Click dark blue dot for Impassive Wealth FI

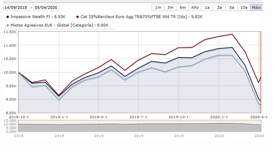[8, 17]
